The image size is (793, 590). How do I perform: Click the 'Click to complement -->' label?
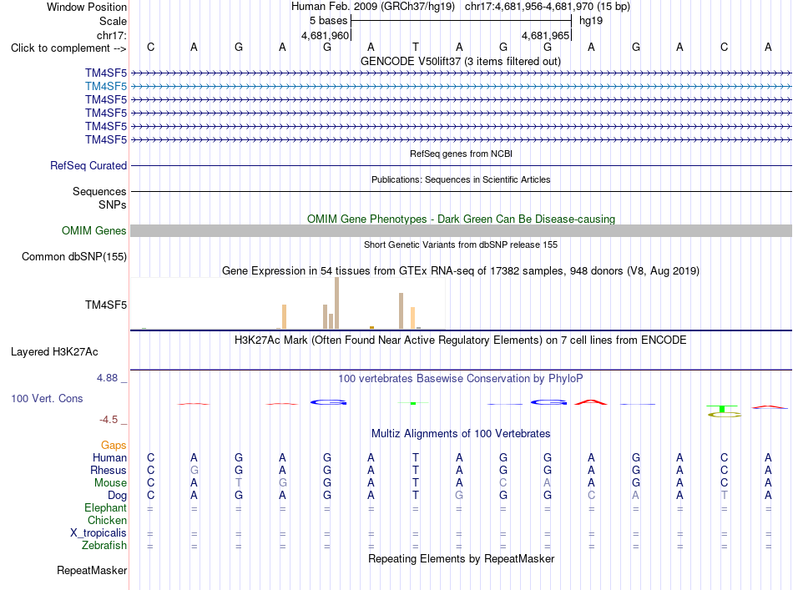(x=68, y=48)
